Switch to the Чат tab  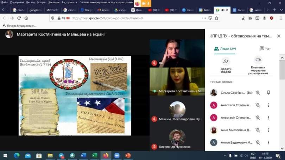(265, 49)
